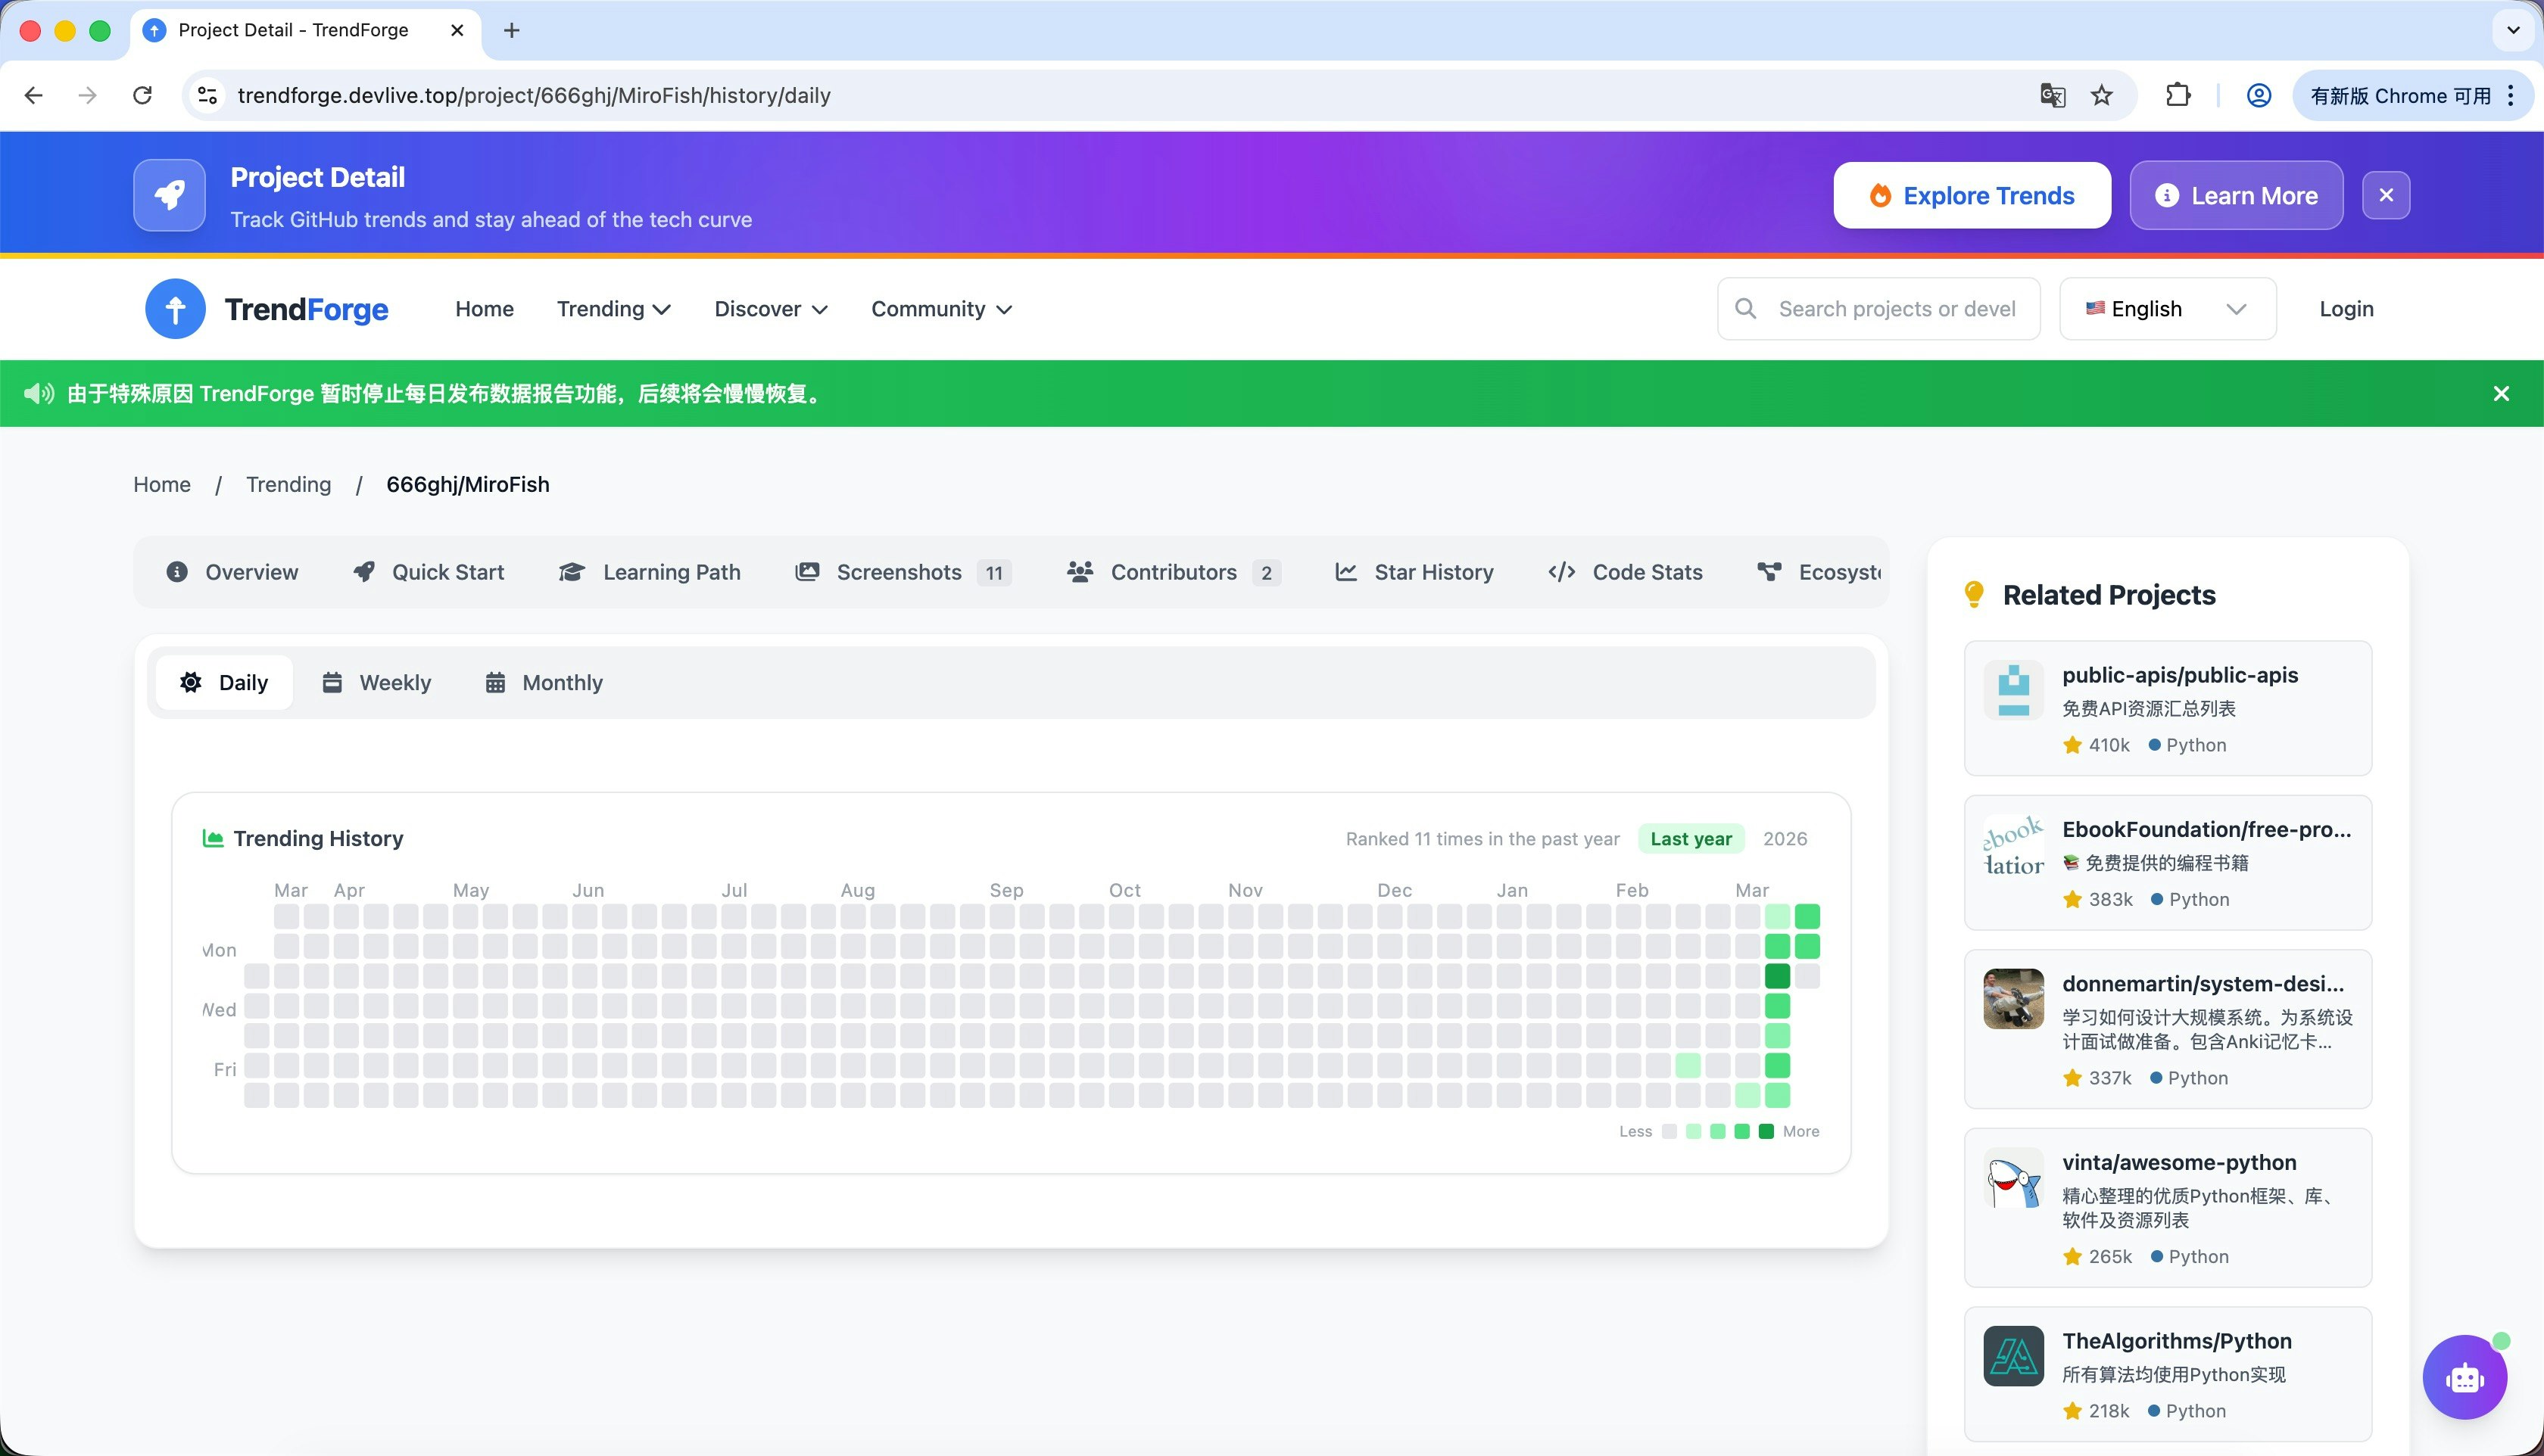This screenshot has height=1456, width=2544.
Task: Click the TrendForge arrow logo icon
Action: click(x=175, y=309)
